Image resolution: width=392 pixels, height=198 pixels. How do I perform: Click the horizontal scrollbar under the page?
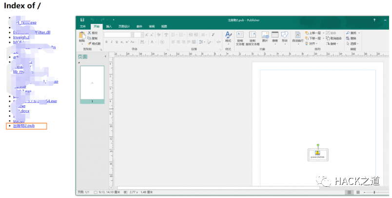218,188
